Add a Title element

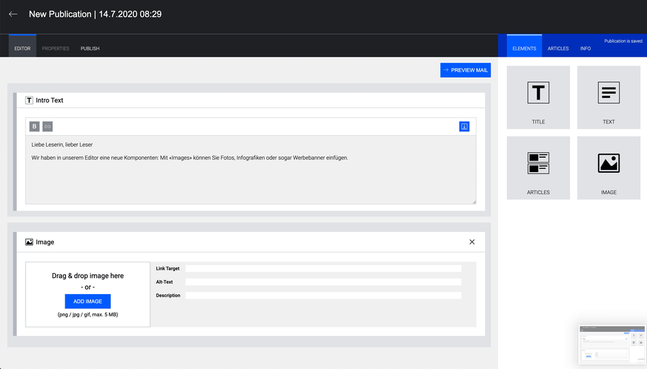[538, 97]
